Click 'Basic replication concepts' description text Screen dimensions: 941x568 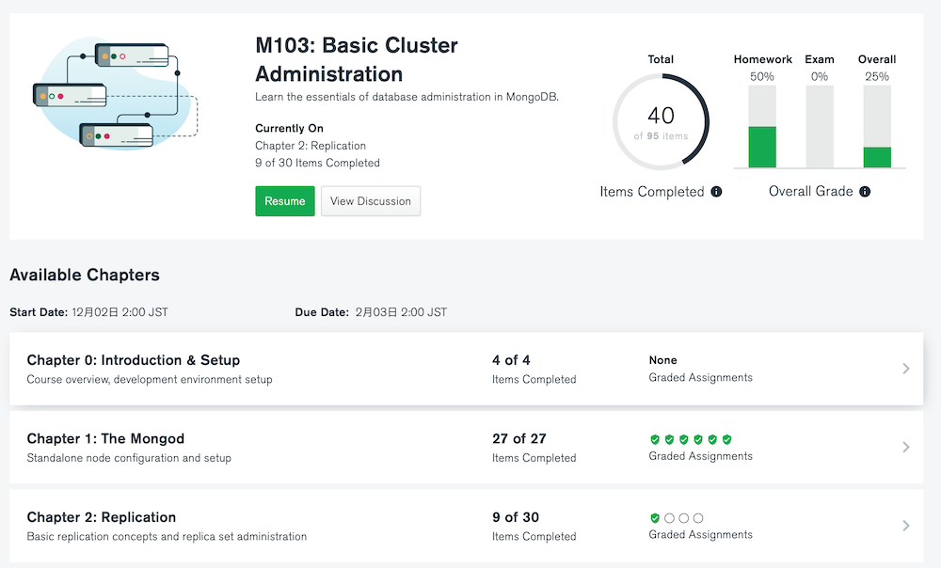(x=167, y=536)
